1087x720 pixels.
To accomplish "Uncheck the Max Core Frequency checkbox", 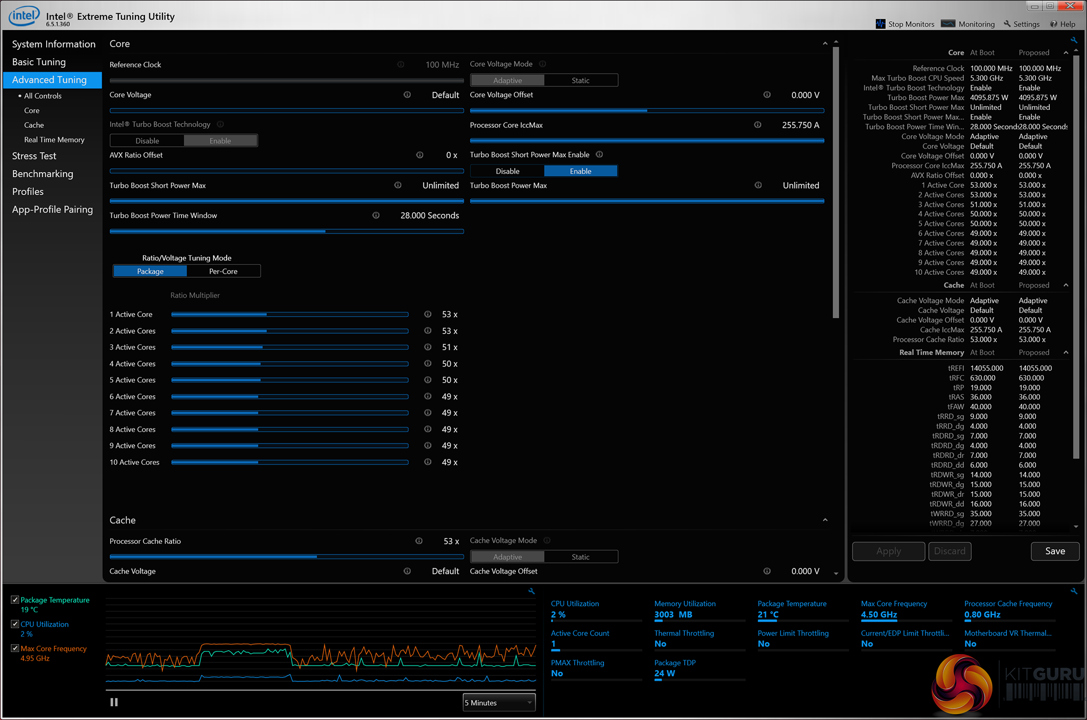I will pyautogui.click(x=15, y=648).
